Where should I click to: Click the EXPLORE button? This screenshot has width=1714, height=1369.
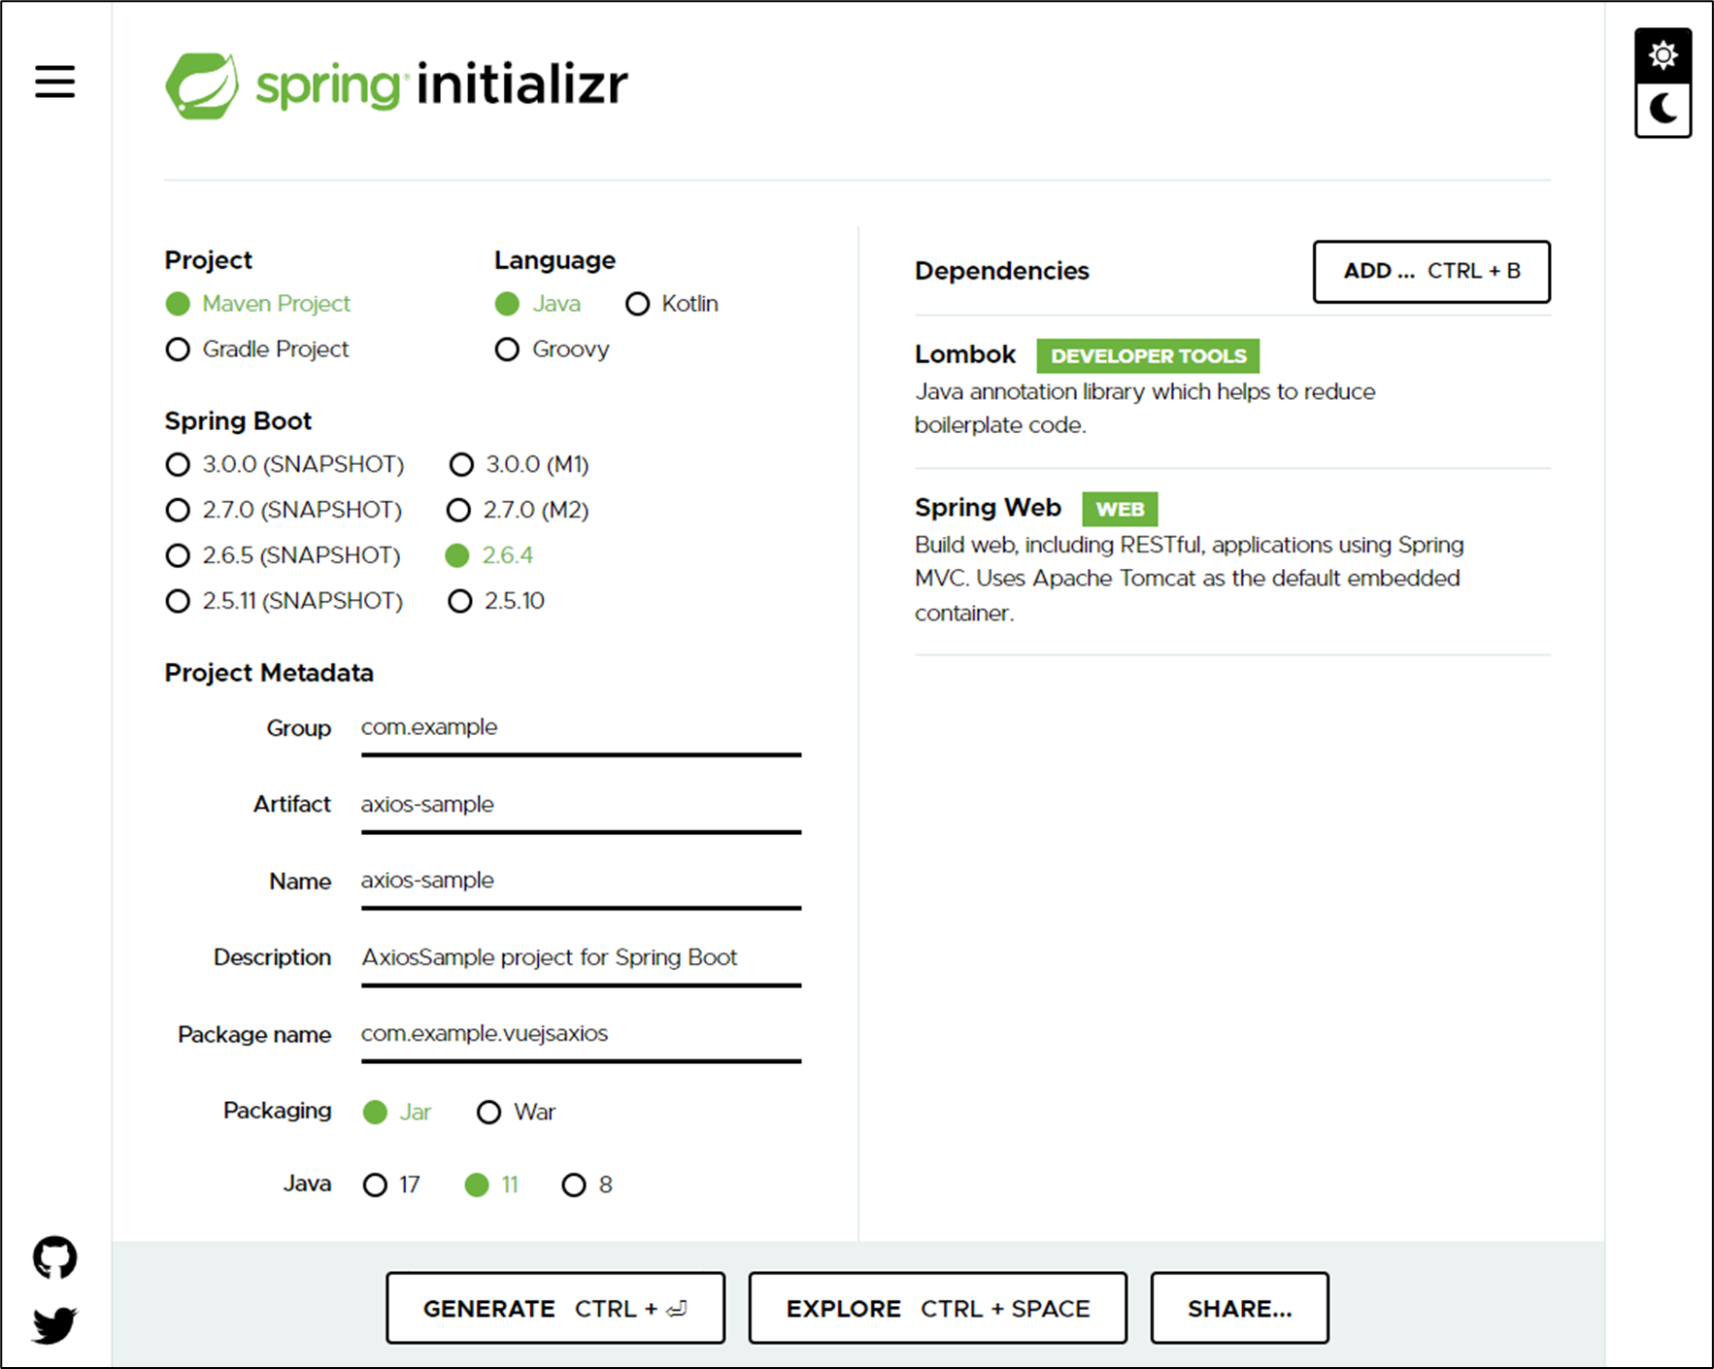pyautogui.click(x=936, y=1308)
